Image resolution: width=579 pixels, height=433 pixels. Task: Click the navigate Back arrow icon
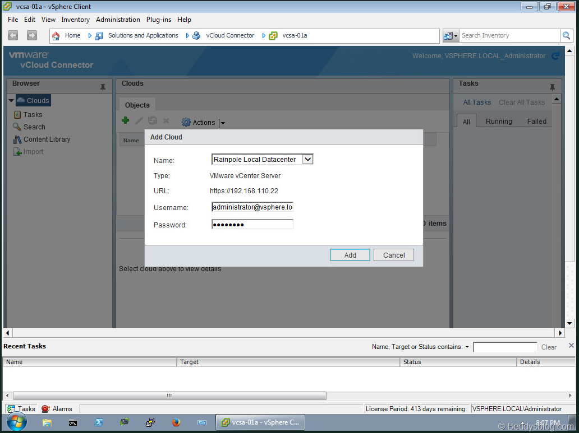tap(13, 35)
